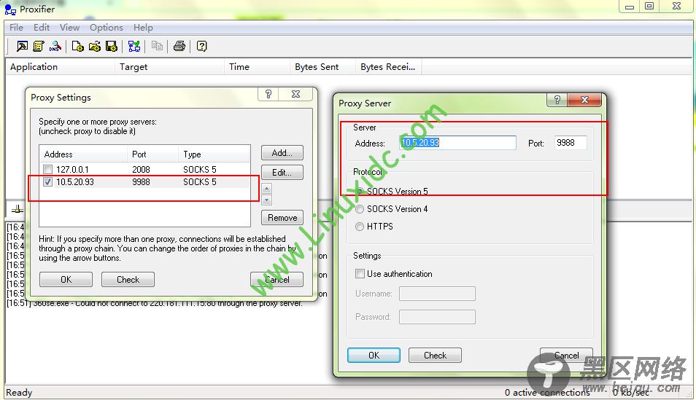This screenshot has width=696, height=400.
Task: Toggle the 127.0.0.1 proxy checkbox
Action: [48, 170]
